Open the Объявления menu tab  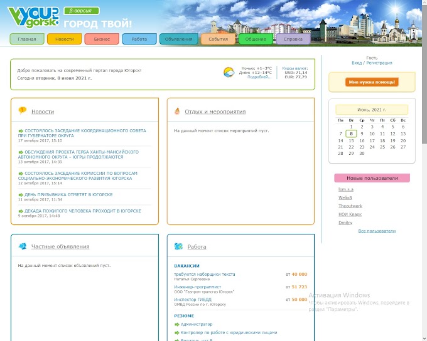pyautogui.click(x=178, y=39)
